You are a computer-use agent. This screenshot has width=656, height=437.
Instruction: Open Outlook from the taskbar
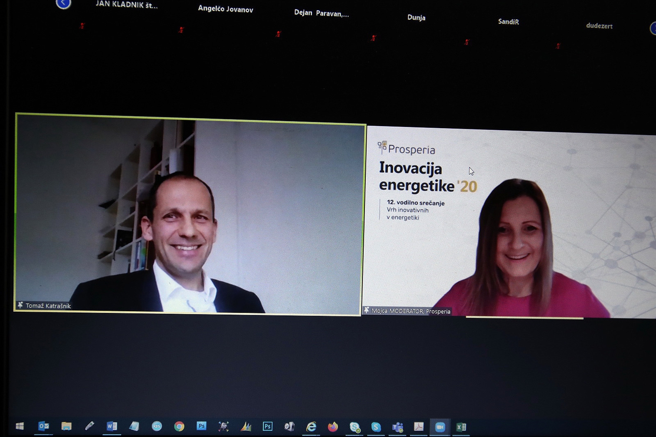43,426
